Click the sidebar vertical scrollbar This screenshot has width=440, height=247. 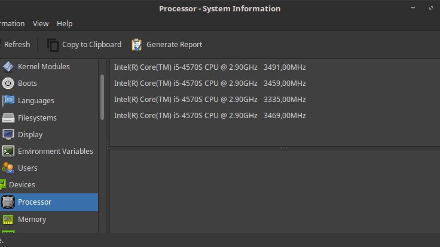[102, 97]
